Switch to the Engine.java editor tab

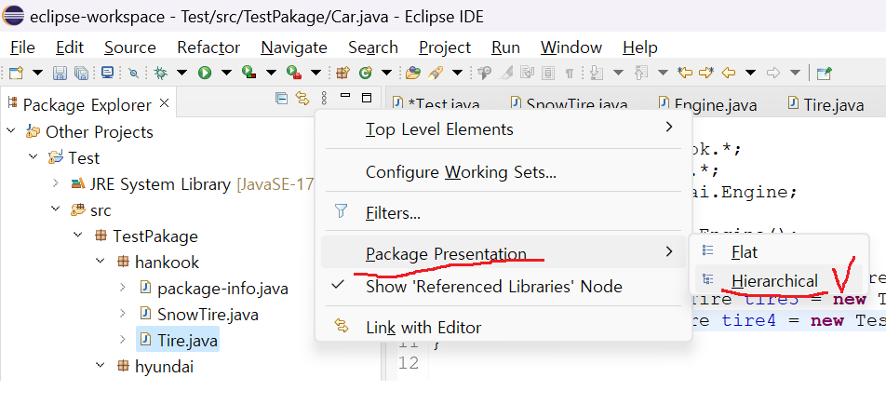708,104
